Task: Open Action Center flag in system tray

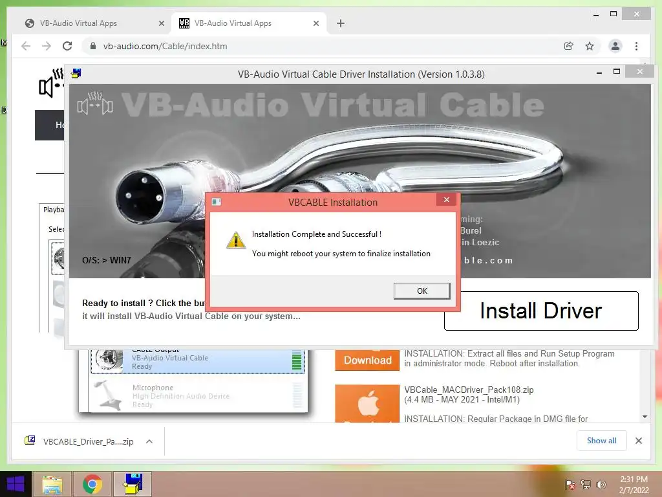Action: tap(570, 485)
